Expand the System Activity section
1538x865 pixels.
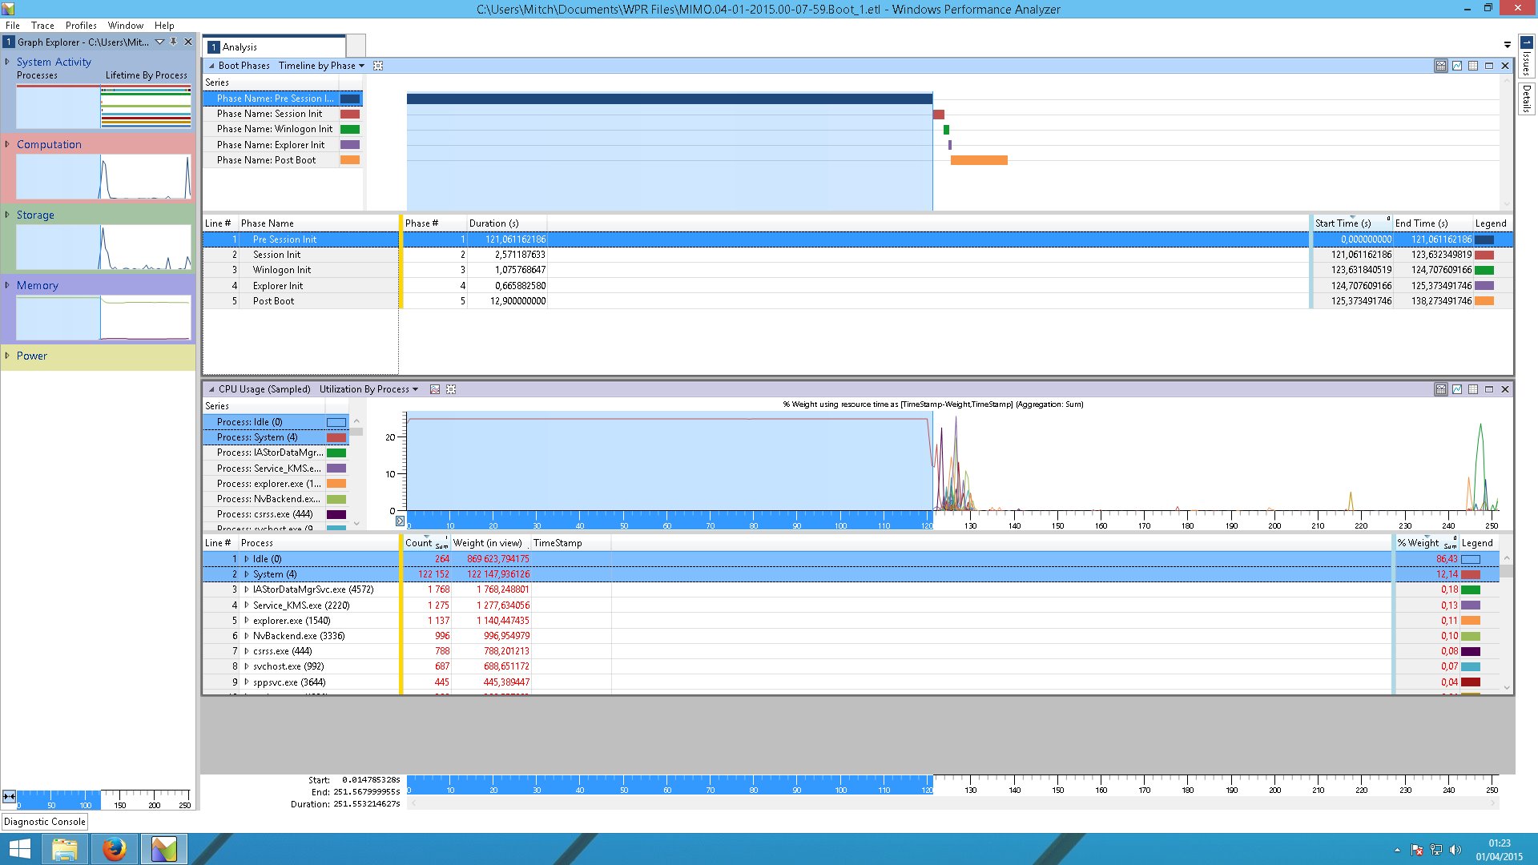pos(9,61)
